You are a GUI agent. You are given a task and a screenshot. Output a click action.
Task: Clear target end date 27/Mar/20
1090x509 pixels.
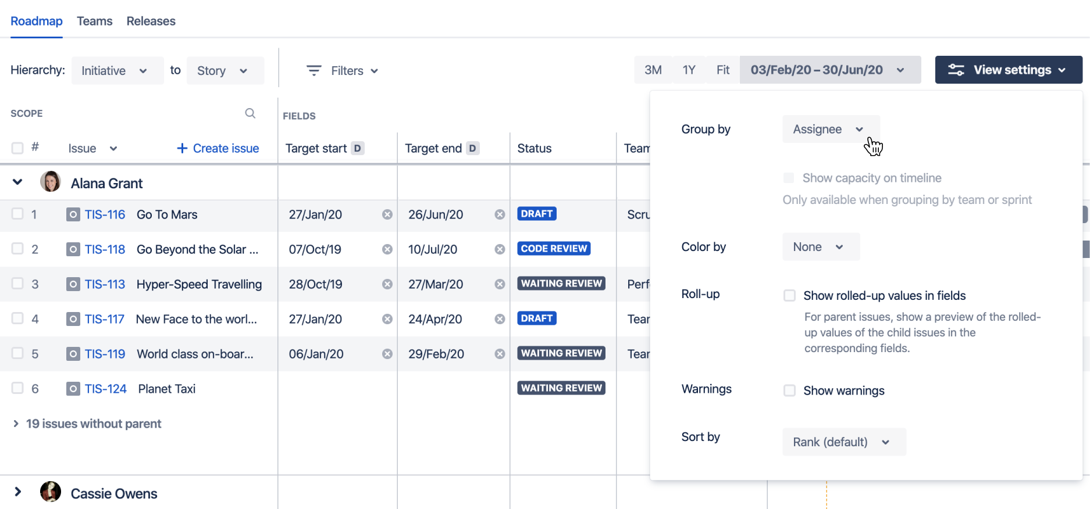coord(500,284)
